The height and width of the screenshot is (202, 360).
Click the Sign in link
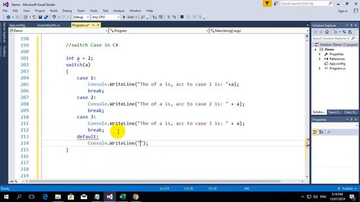click(x=343, y=11)
